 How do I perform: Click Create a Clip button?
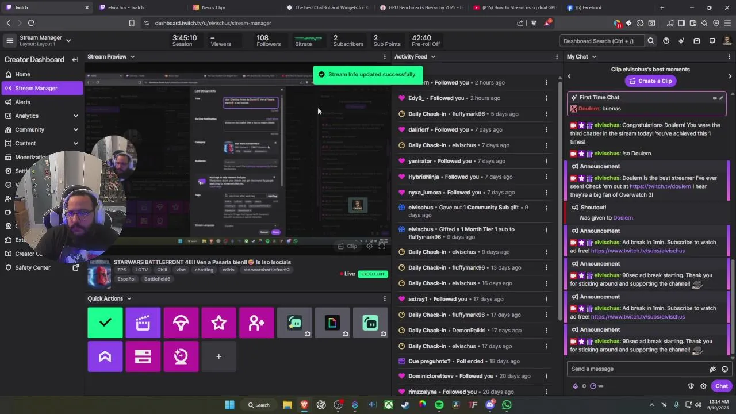tap(650, 81)
